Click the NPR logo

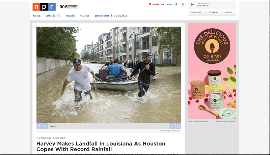pos(44,7)
